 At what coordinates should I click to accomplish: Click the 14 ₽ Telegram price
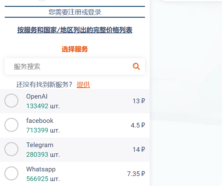pyautogui.click(x=139, y=150)
